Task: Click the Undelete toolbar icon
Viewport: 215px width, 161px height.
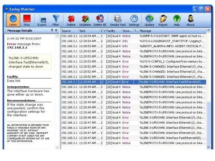Action: pyautogui.click(x=85, y=20)
